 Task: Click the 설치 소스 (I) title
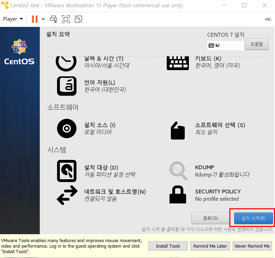pyautogui.click(x=100, y=125)
